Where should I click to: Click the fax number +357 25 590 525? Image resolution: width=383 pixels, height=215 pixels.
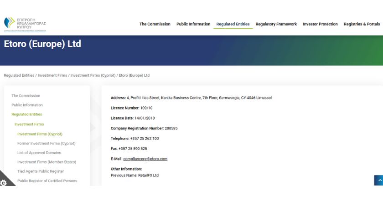(x=133, y=149)
